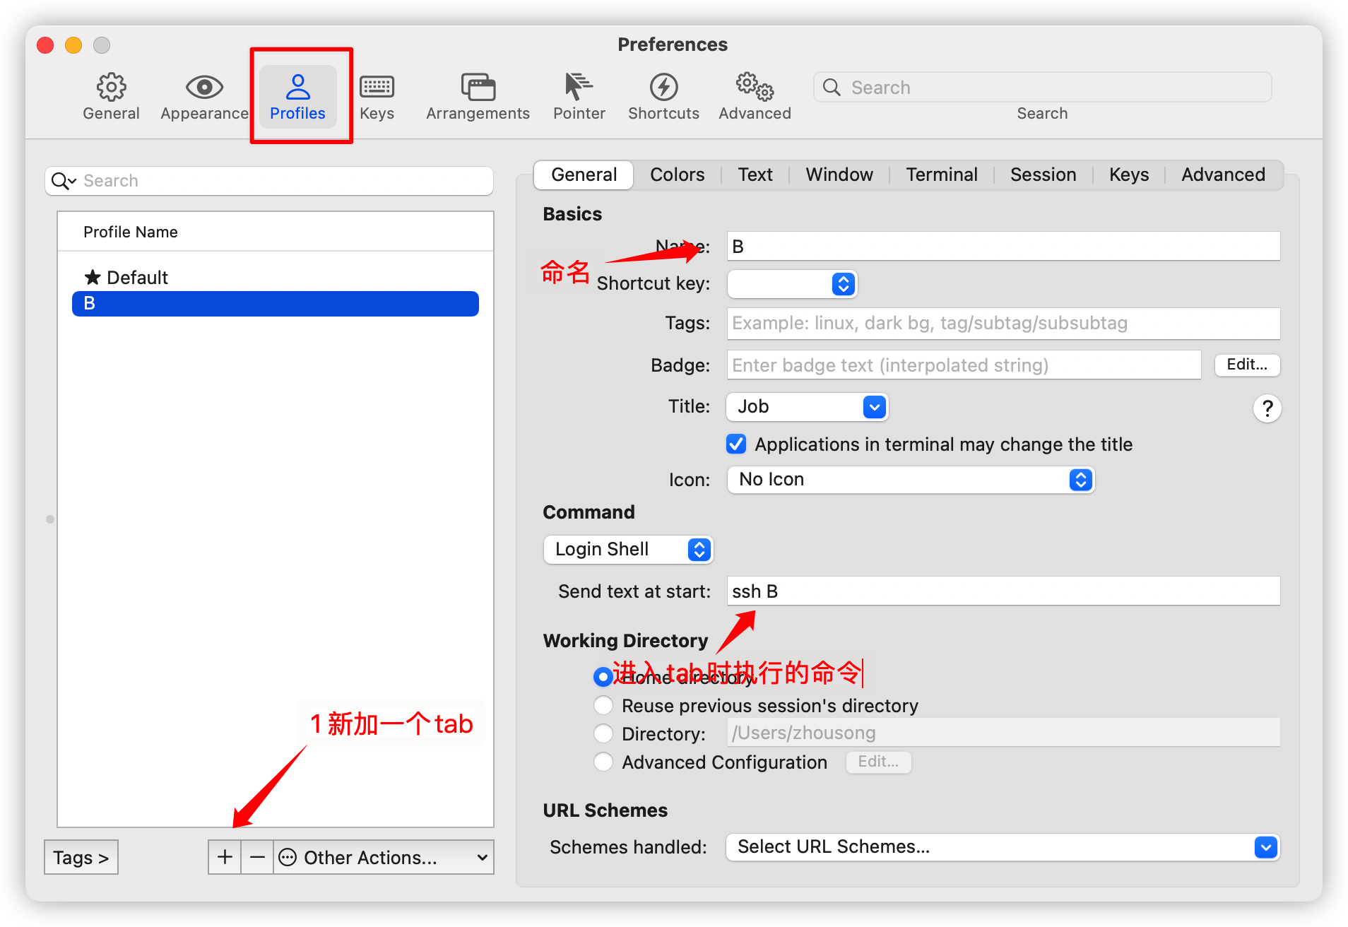Switch to the profile Advanced tab
The height and width of the screenshot is (927, 1348).
coord(1223,175)
